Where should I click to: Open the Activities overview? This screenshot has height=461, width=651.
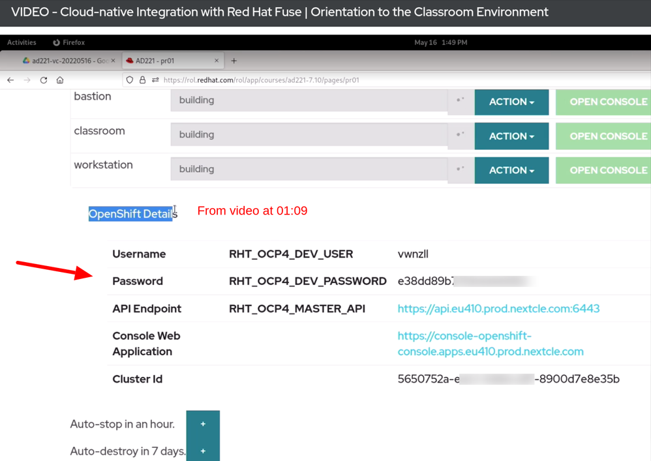22,42
